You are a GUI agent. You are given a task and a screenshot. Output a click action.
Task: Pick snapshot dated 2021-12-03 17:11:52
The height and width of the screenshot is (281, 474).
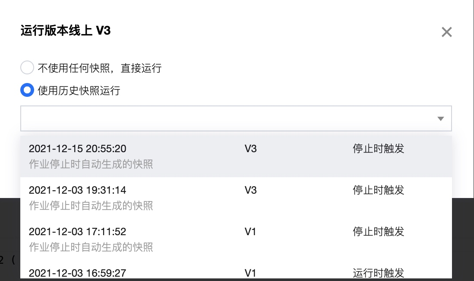coord(78,232)
